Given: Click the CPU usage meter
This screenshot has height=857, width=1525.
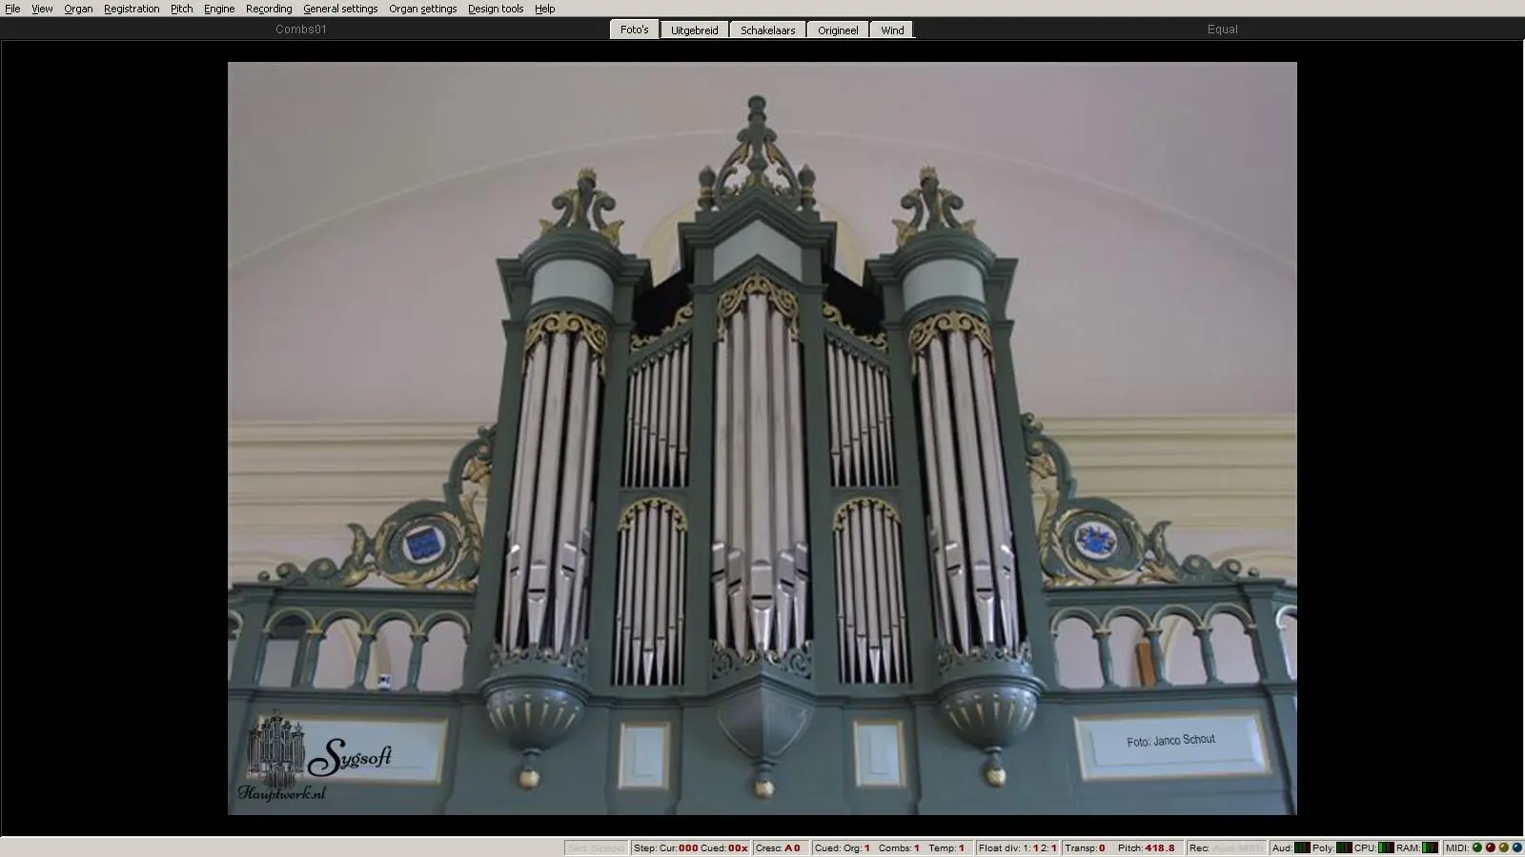Looking at the screenshot, I should click(1386, 847).
